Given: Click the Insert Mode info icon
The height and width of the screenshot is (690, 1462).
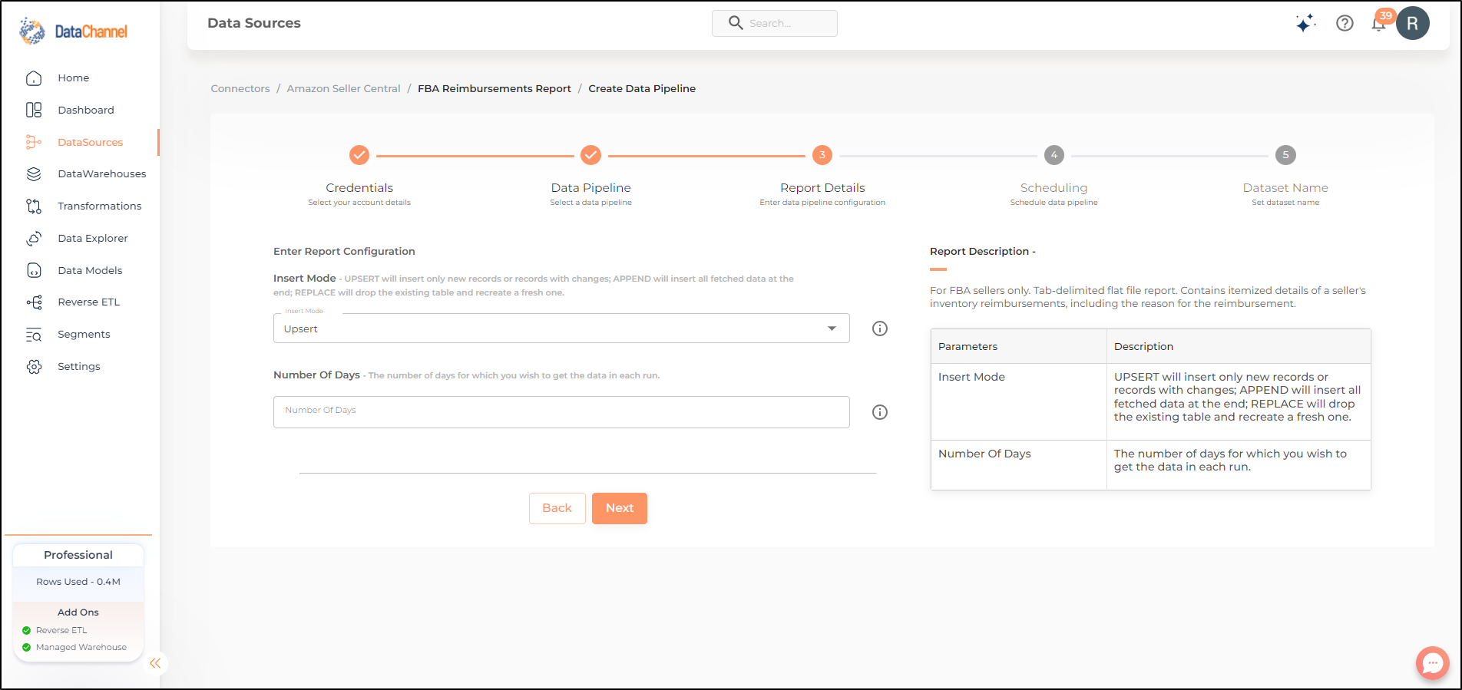Looking at the screenshot, I should click(x=880, y=328).
